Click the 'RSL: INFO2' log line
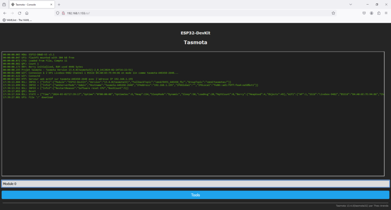The width and height of the screenshot is (391, 210). pyautogui.click(x=131, y=85)
